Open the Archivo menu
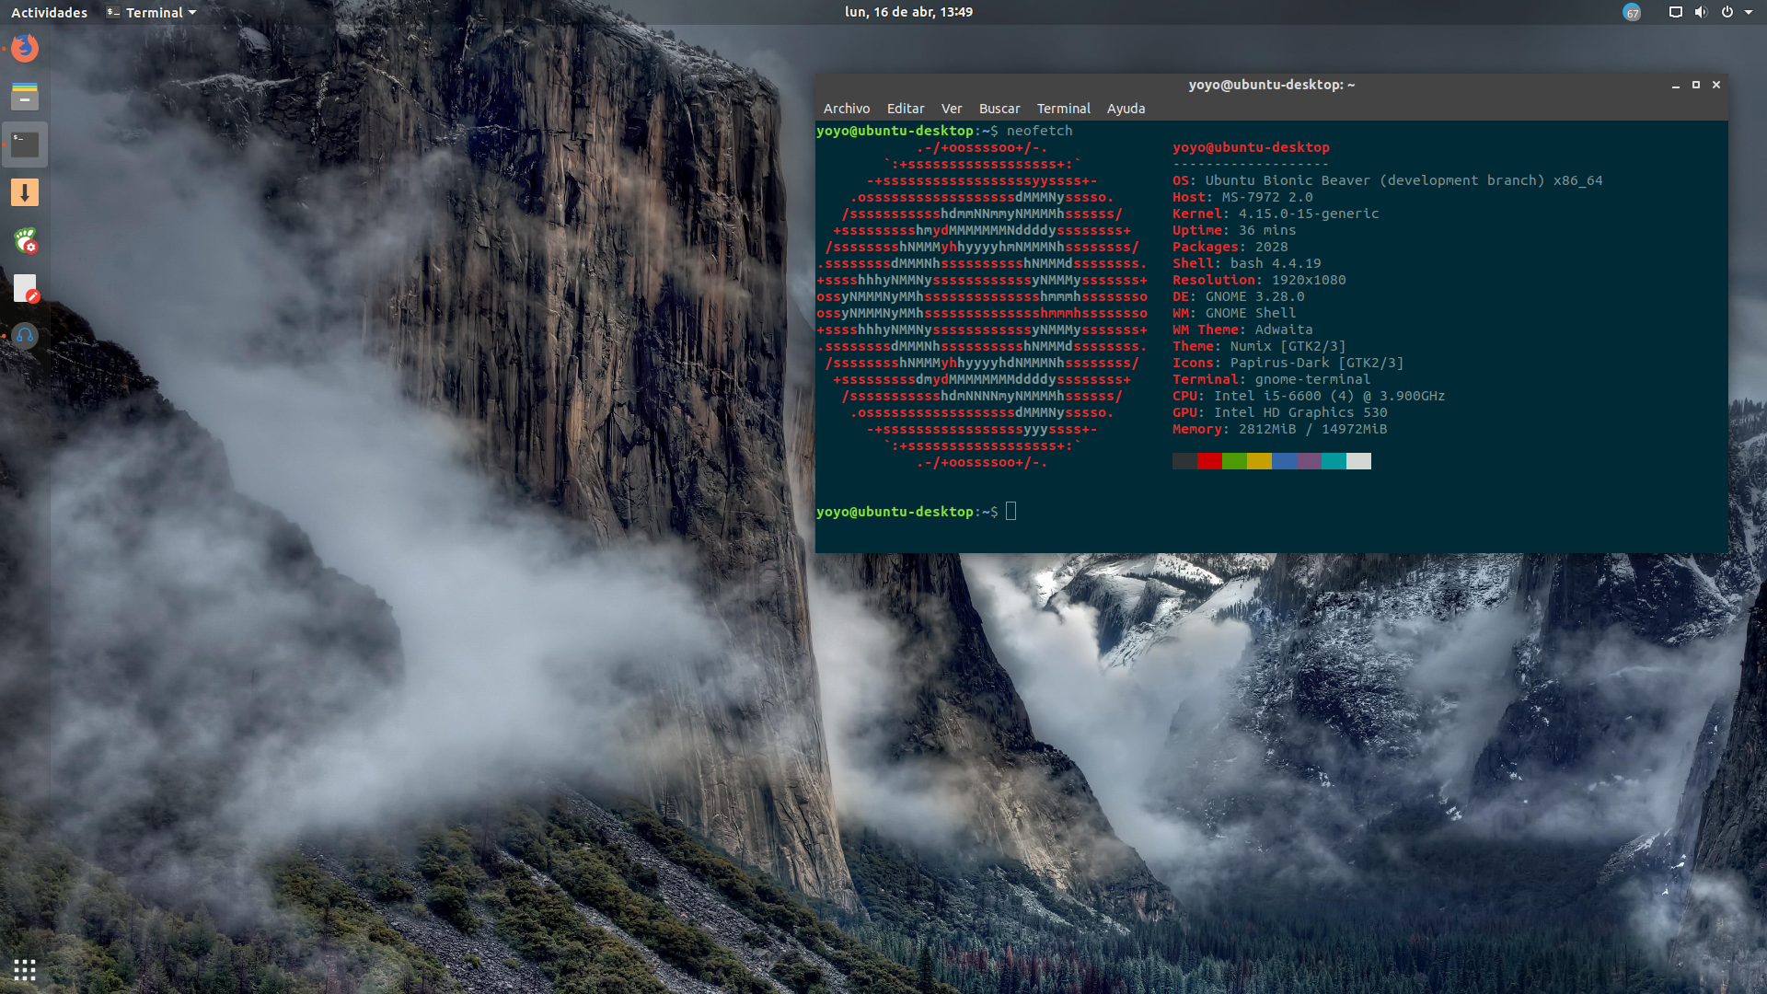The width and height of the screenshot is (1767, 994). pos(846,109)
